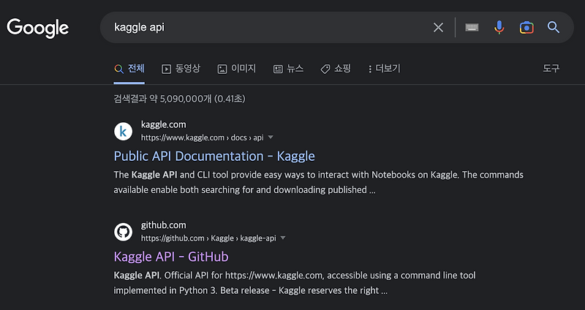Click the magnifying glass search button
The width and height of the screenshot is (585, 310).
[x=554, y=27]
